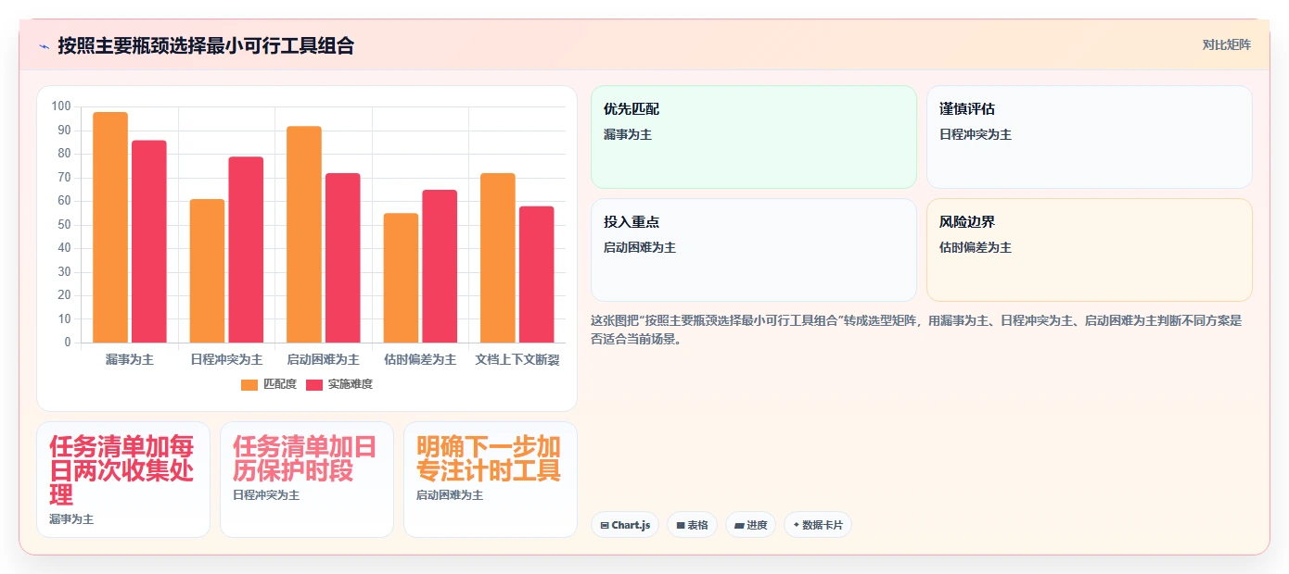
Task: Click the orange bar for 漏事为主
Action: (110, 228)
